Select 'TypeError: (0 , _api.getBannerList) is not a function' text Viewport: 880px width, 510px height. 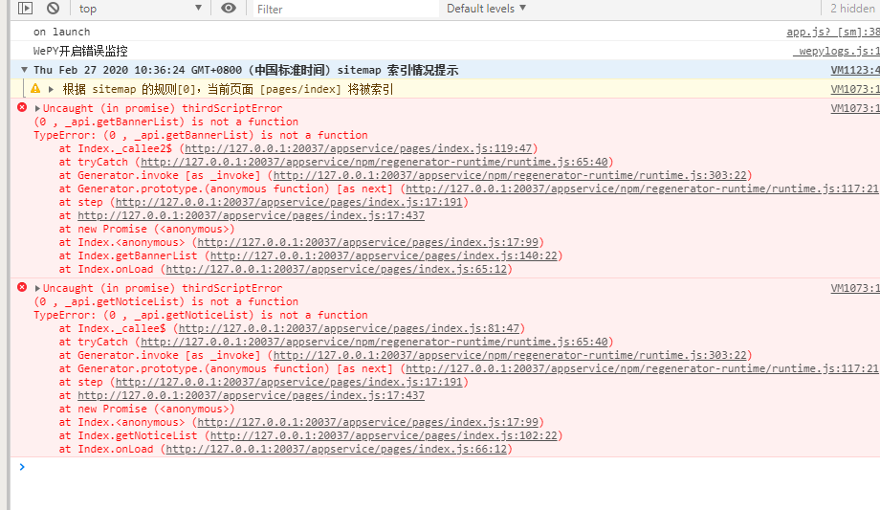[x=200, y=135]
